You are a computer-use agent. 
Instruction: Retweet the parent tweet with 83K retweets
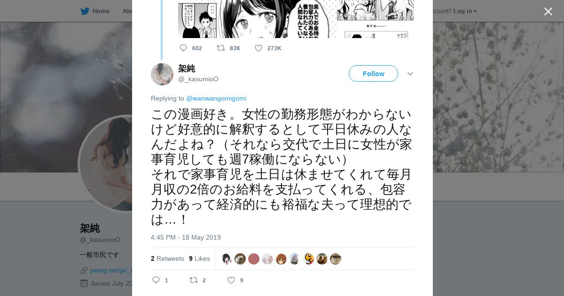pos(220,48)
